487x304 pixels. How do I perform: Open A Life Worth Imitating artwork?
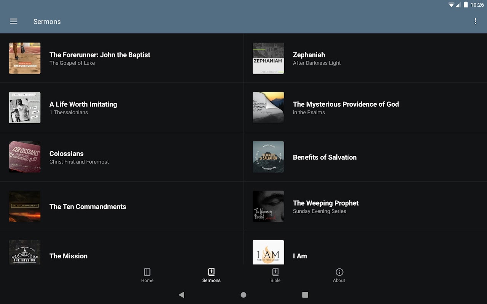25,108
